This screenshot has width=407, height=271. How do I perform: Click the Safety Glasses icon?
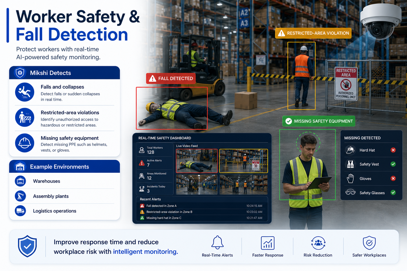click(350, 192)
